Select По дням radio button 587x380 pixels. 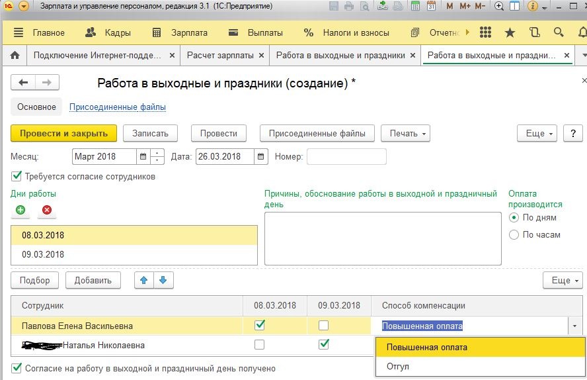tap(514, 217)
